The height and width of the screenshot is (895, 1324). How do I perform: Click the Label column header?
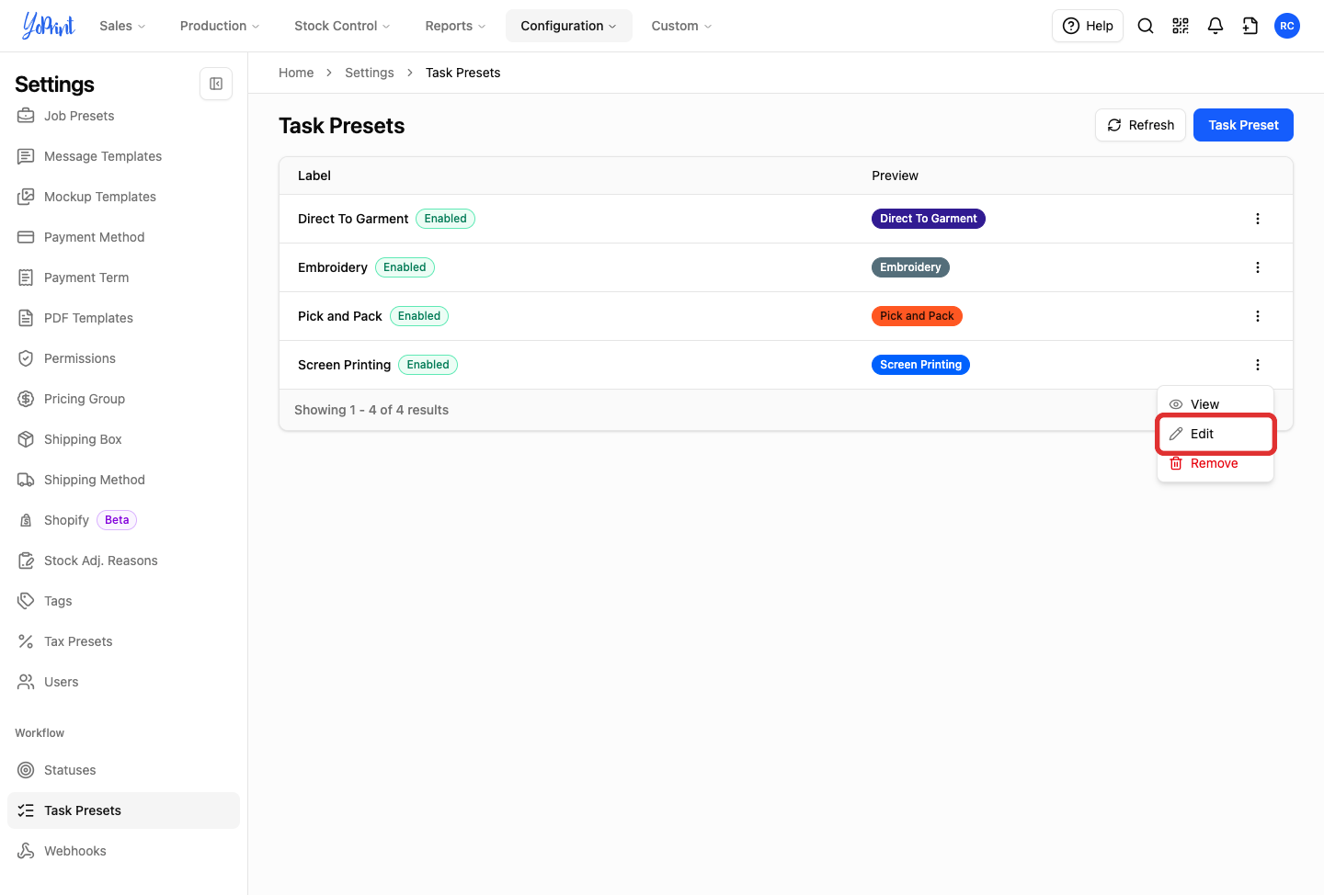coord(314,176)
